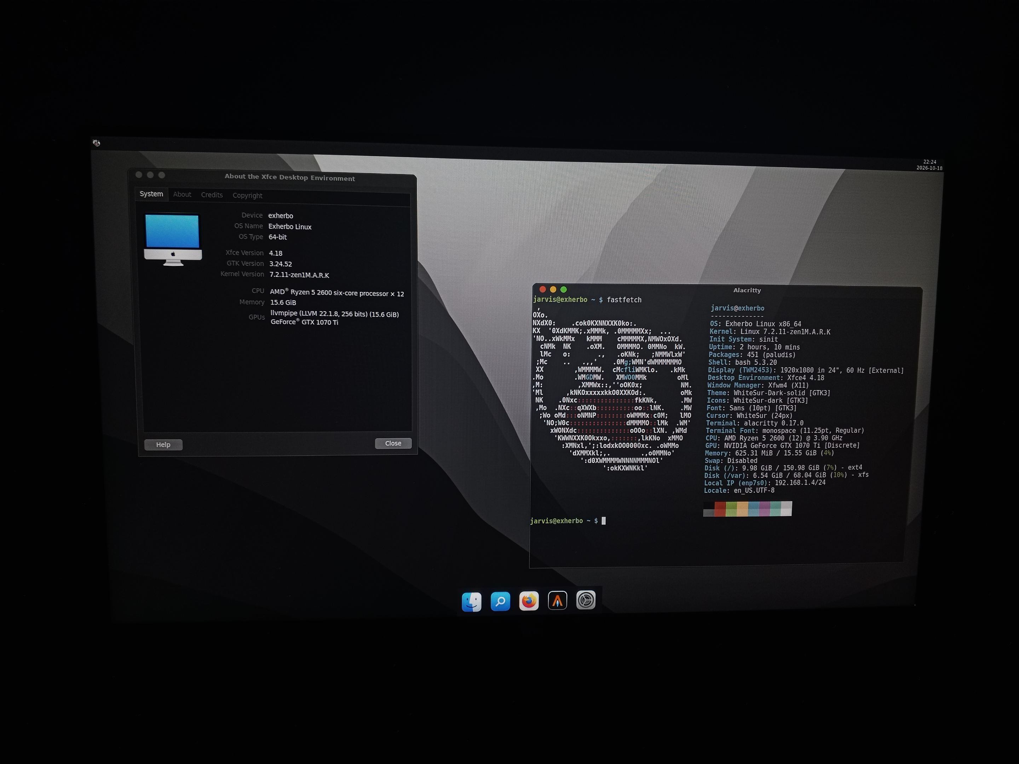Click the AMD Ryzen 5 2600 CPU entry in About dialog
The image size is (1019, 764).
337,293
